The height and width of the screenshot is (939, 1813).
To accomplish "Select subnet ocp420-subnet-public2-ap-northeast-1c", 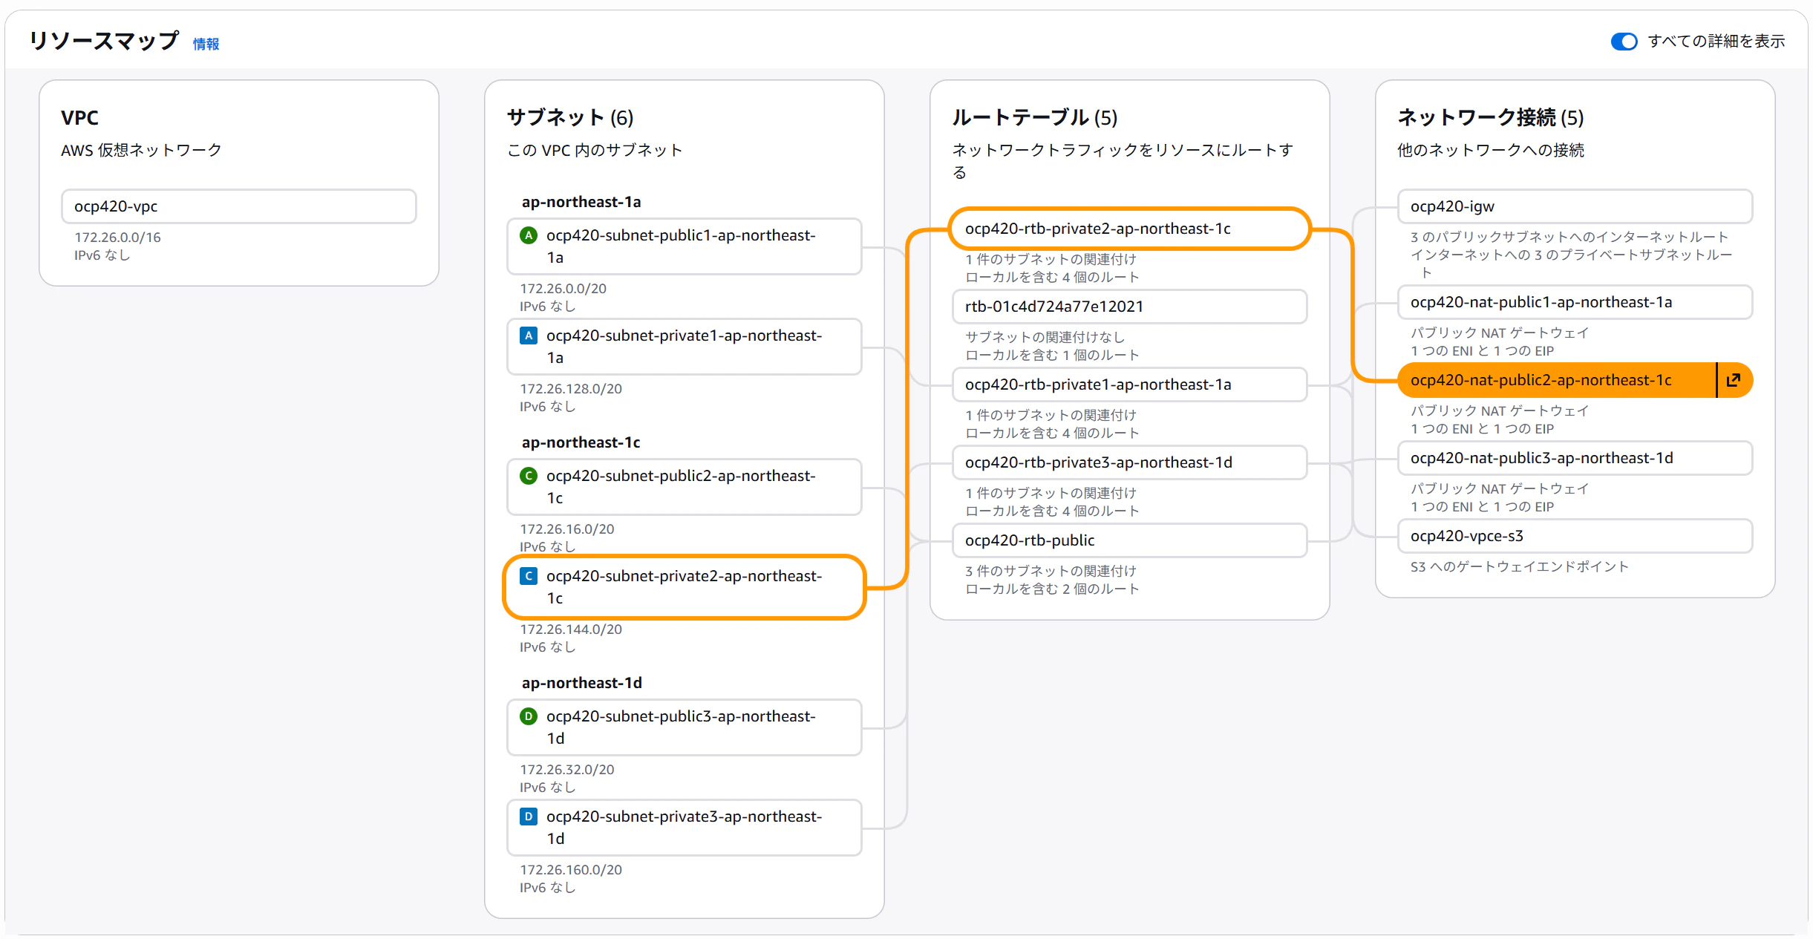I will (x=685, y=487).
